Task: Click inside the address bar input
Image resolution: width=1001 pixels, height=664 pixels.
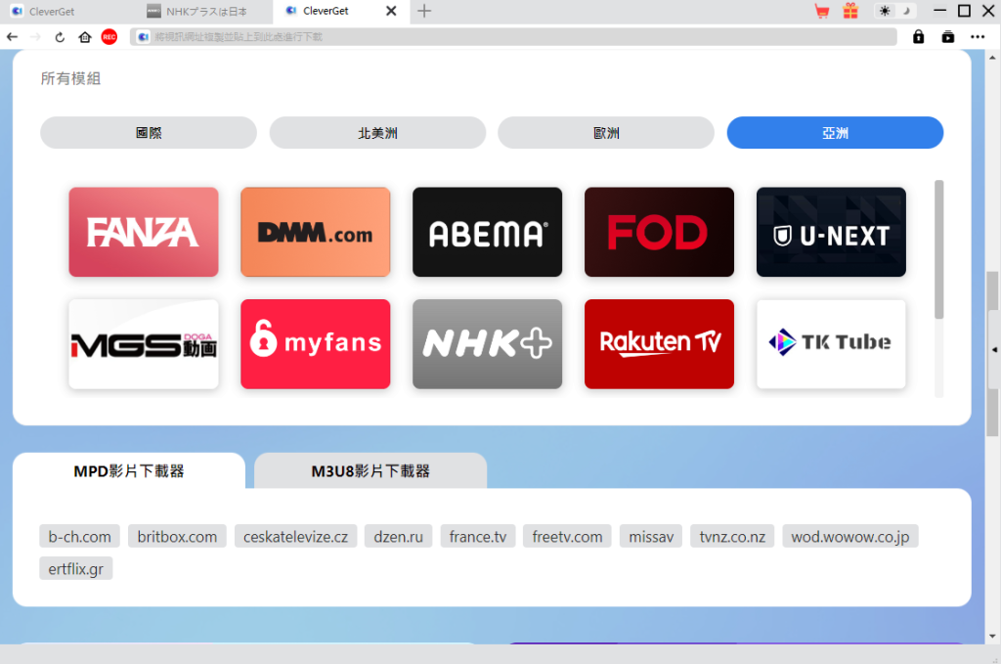Action: [489, 36]
